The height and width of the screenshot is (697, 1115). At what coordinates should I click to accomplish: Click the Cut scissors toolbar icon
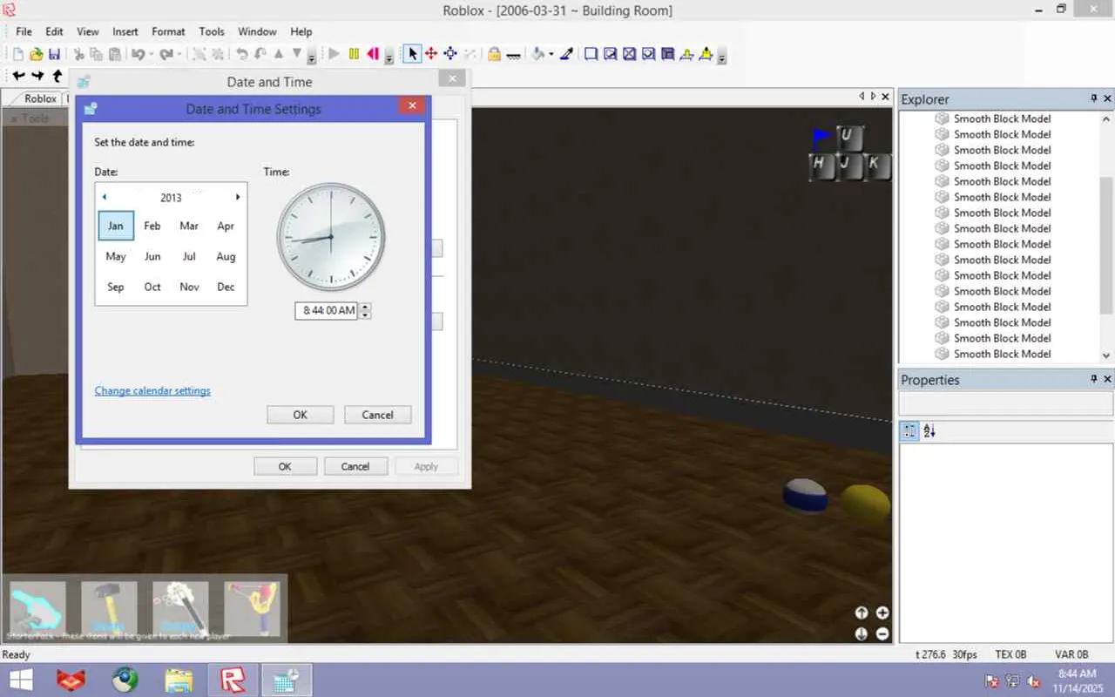click(x=78, y=54)
